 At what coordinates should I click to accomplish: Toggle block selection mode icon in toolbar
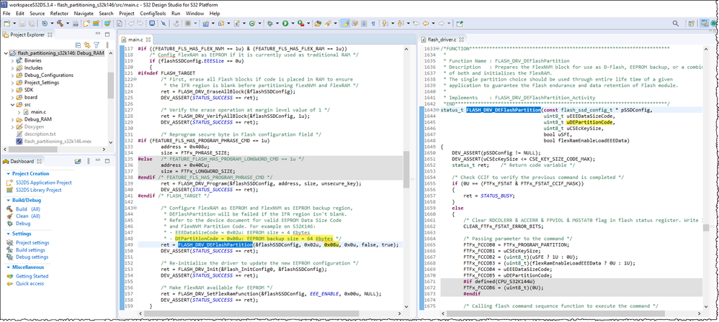[364, 23]
